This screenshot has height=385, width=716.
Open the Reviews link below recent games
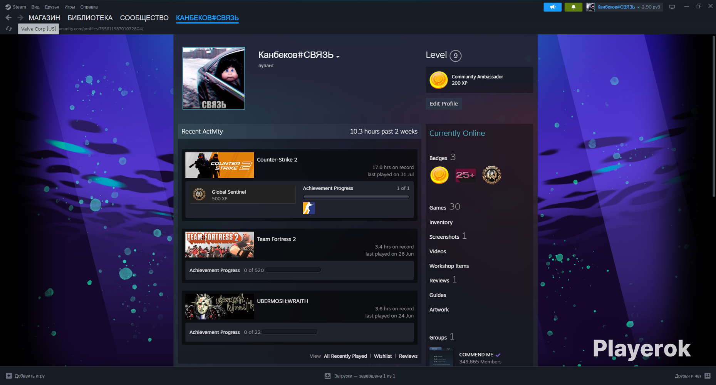pos(408,356)
